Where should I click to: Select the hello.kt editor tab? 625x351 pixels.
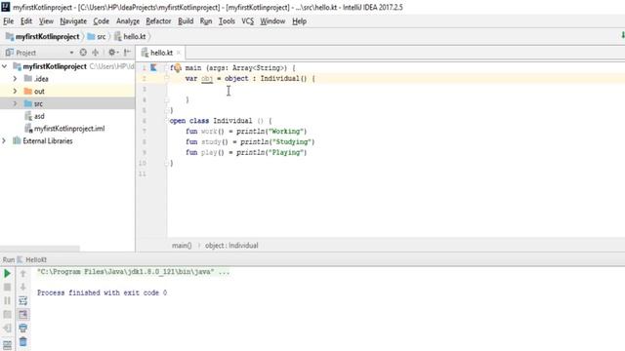point(160,53)
